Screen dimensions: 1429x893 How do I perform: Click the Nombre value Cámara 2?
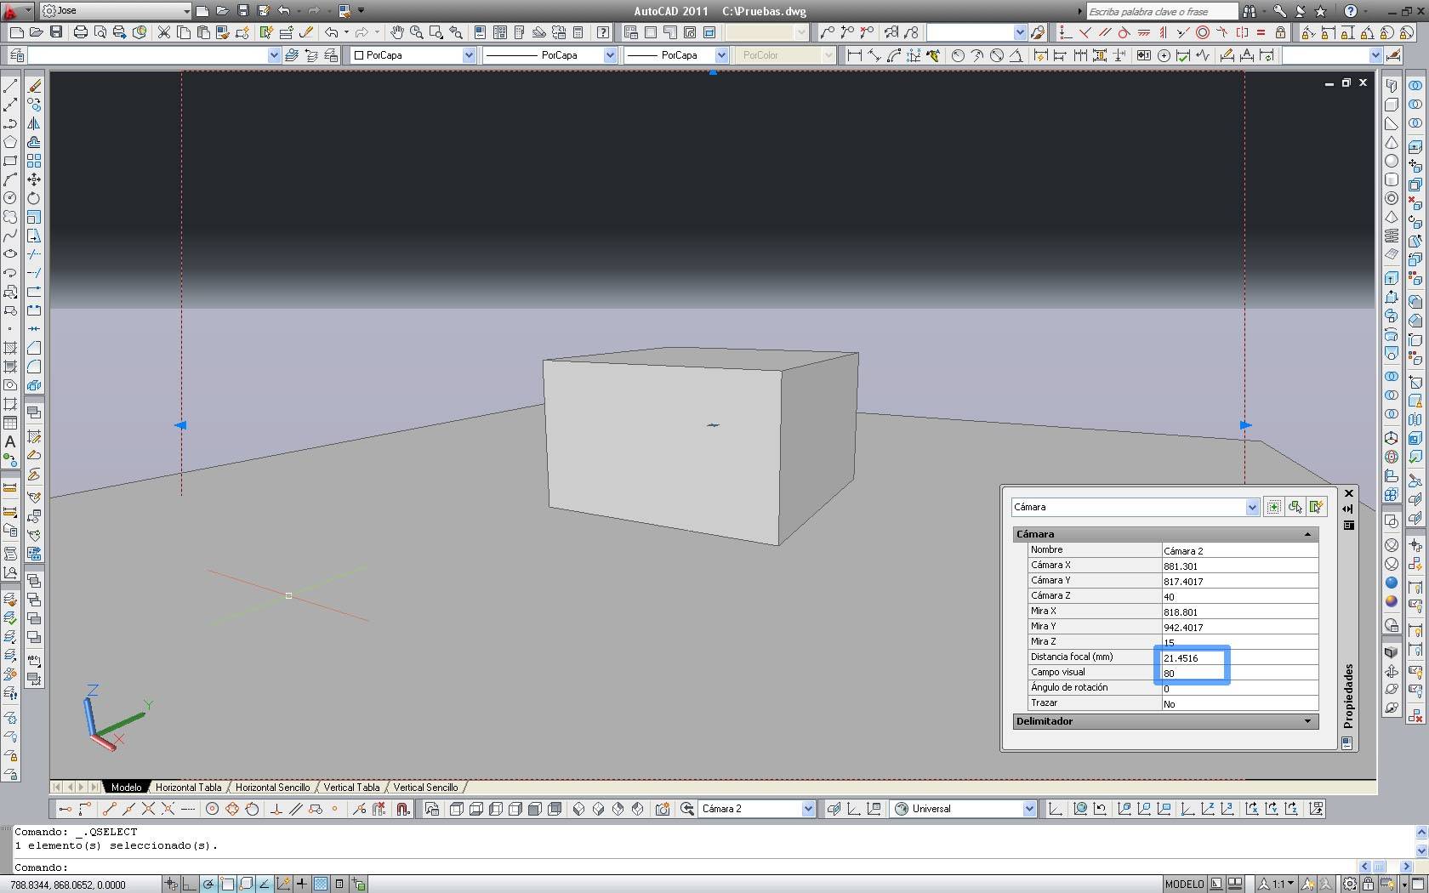pos(1239,551)
